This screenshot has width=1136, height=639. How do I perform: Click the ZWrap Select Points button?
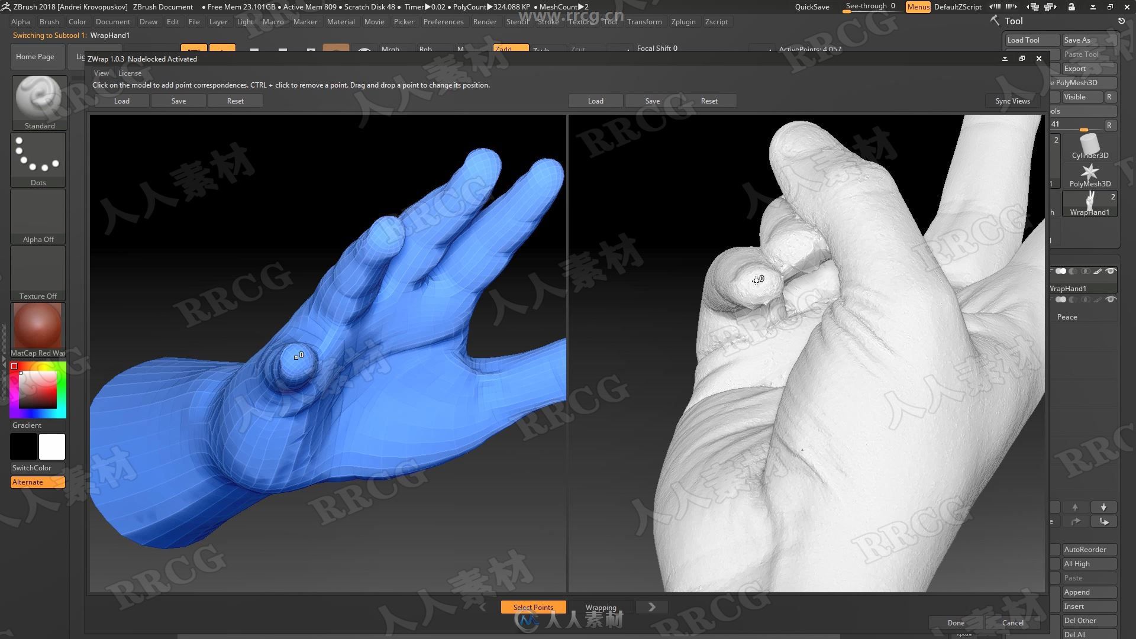[x=533, y=607]
